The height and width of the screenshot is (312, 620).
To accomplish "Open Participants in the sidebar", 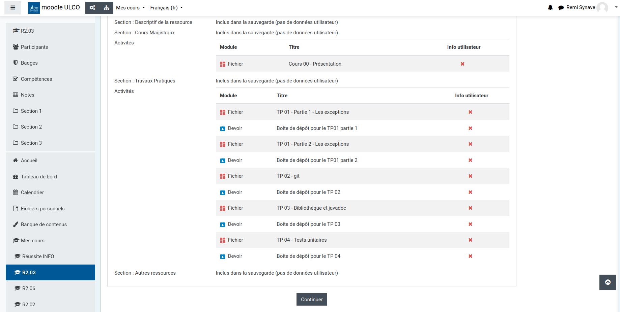I will point(34,47).
